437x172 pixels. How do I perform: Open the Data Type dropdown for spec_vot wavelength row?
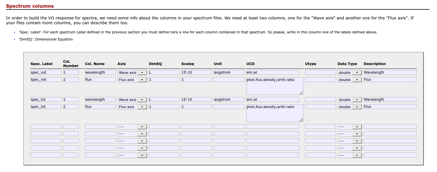click(349, 72)
